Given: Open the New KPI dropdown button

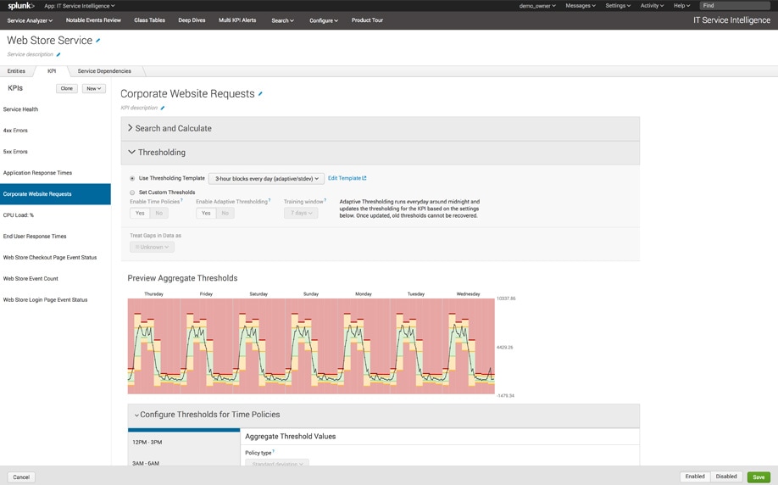Looking at the screenshot, I should pos(94,89).
